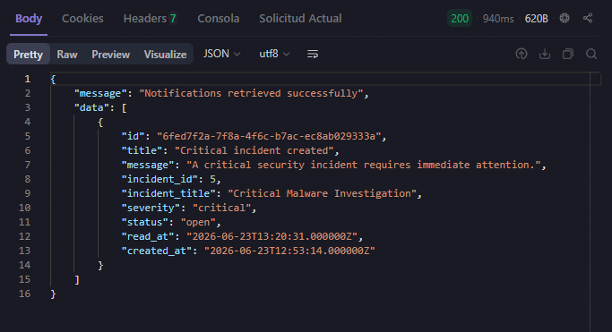This screenshot has width=612, height=332.
Task: Open the JSON format dropdown
Action: [x=221, y=54]
